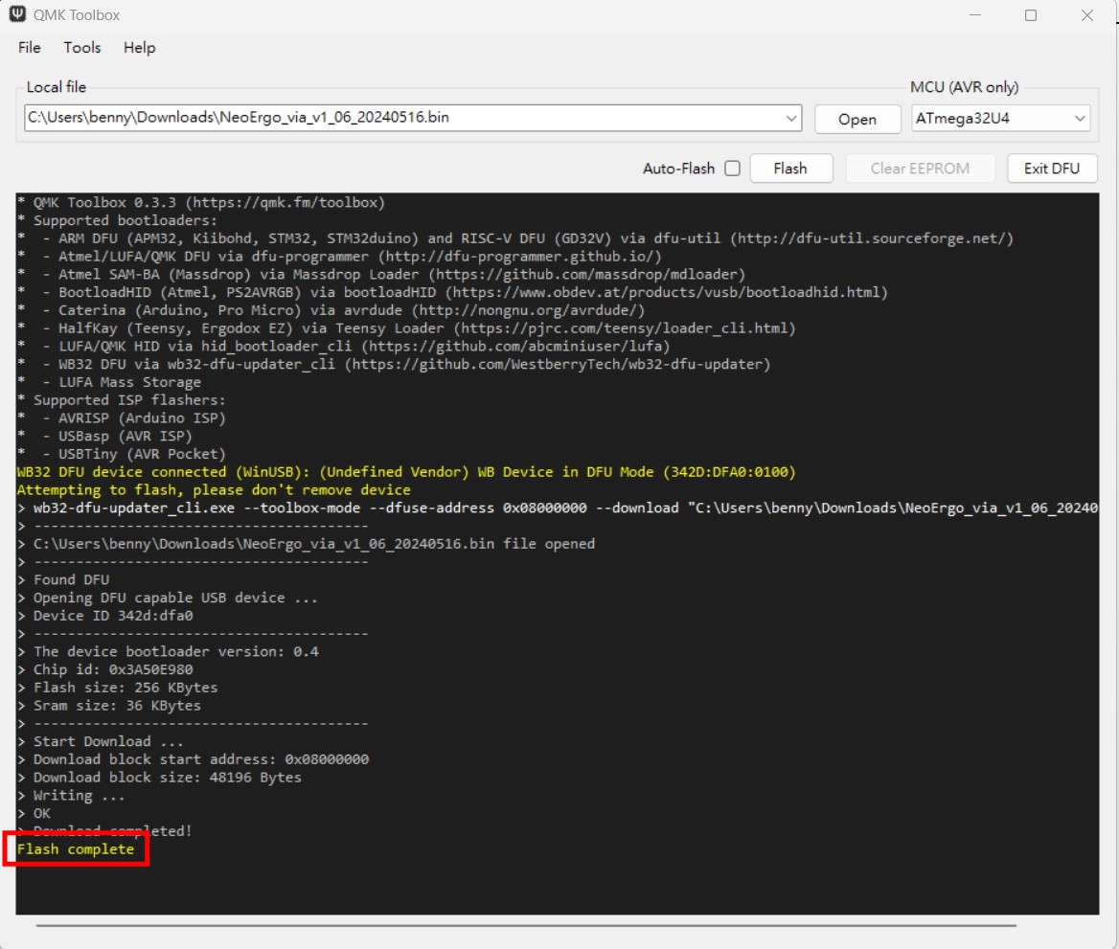Click the 'Download block start address' line

[194, 759]
